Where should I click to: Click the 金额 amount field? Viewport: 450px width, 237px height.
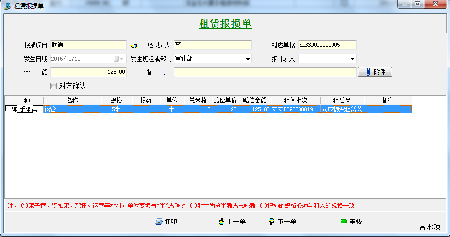pos(88,72)
